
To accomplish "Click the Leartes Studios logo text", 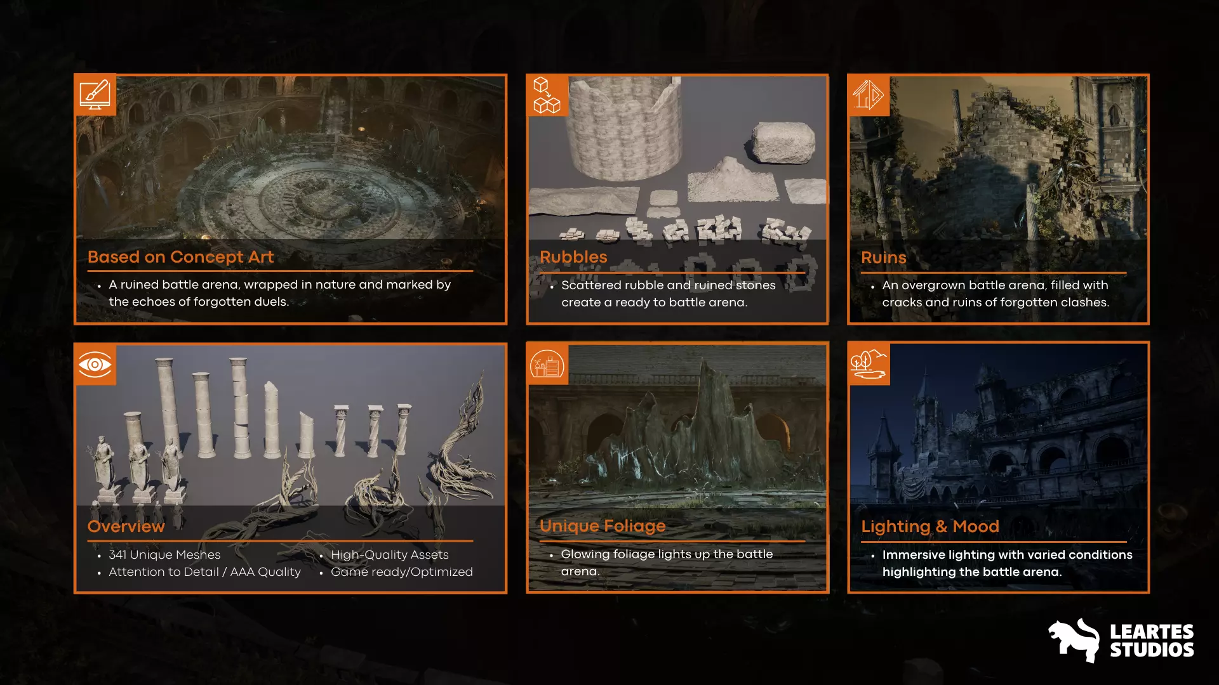I will [x=1152, y=641].
